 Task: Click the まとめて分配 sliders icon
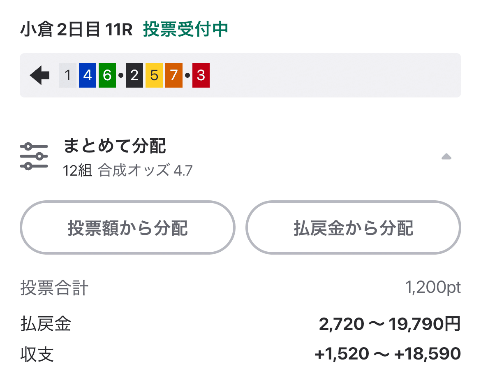(x=34, y=154)
